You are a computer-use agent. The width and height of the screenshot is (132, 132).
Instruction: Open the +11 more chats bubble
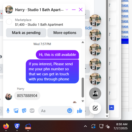tap(95, 93)
